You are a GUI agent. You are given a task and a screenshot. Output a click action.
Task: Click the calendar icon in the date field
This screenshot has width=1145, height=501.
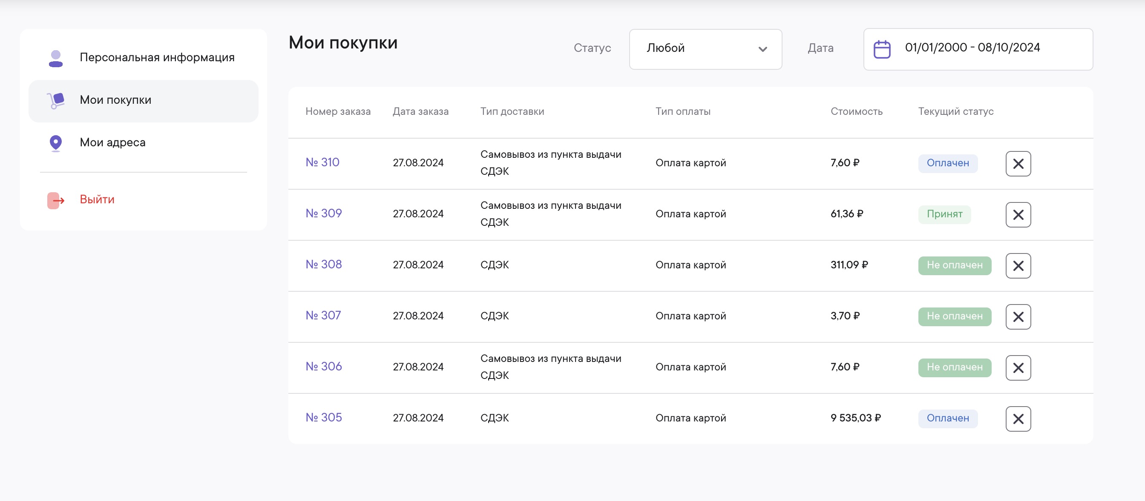[882, 49]
